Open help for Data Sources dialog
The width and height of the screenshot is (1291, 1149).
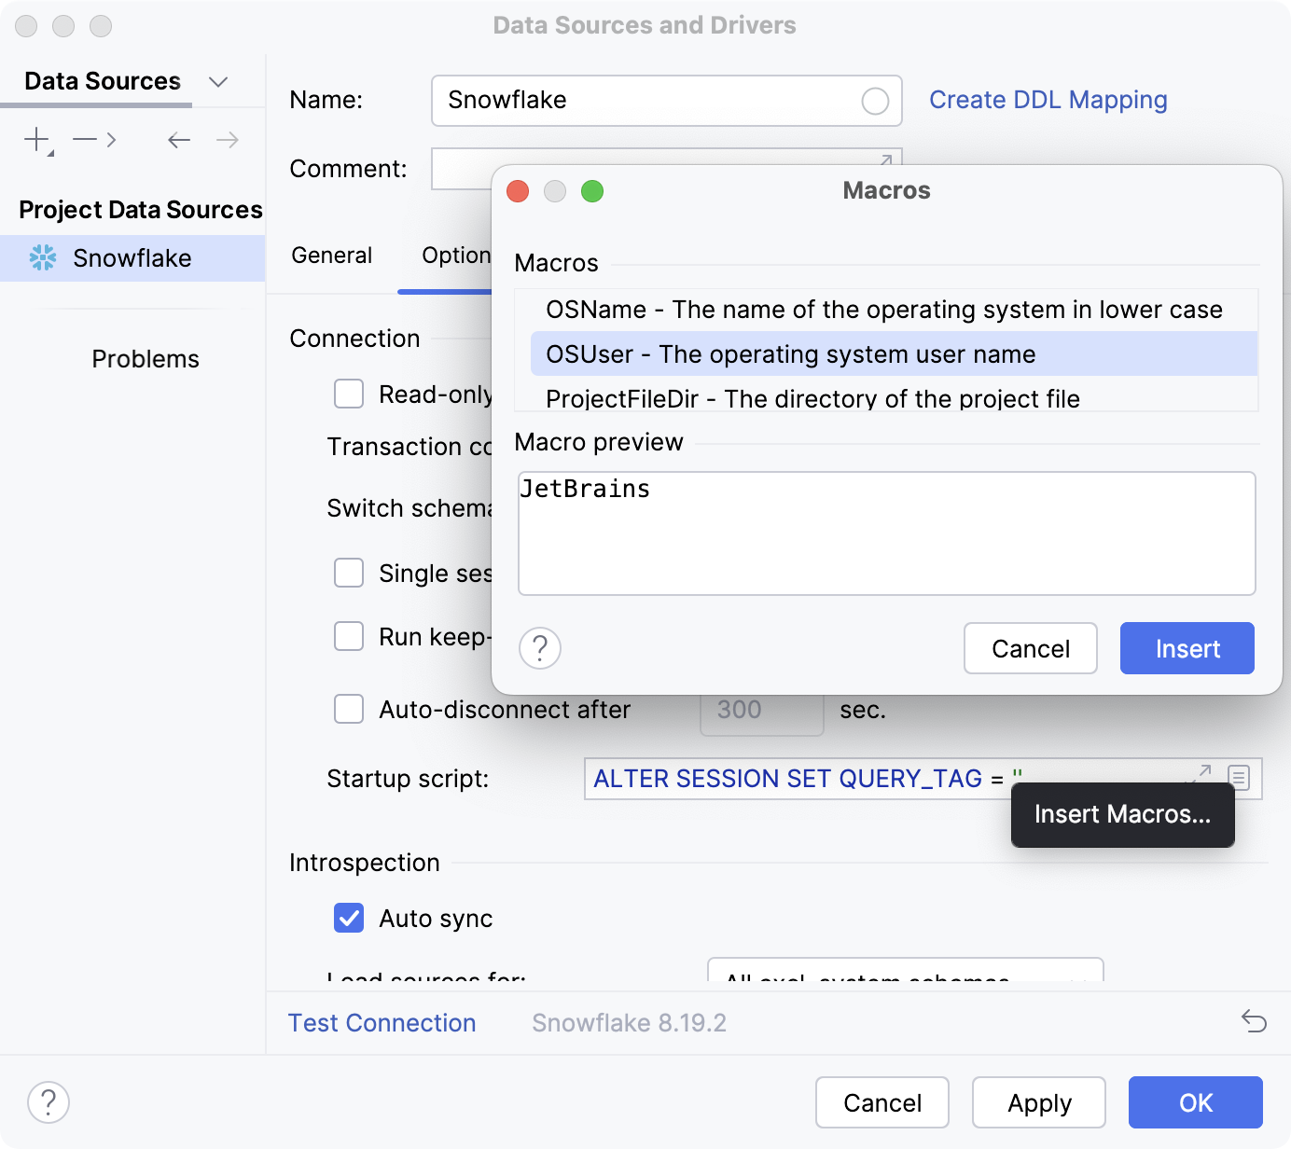click(49, 1102)
